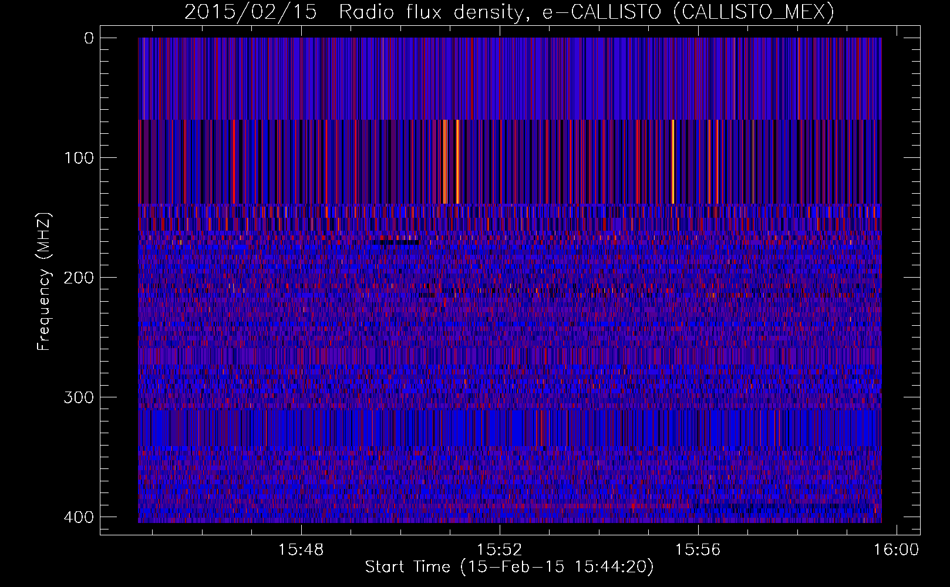Click the 0 frequency axis label

coord(89,38)
